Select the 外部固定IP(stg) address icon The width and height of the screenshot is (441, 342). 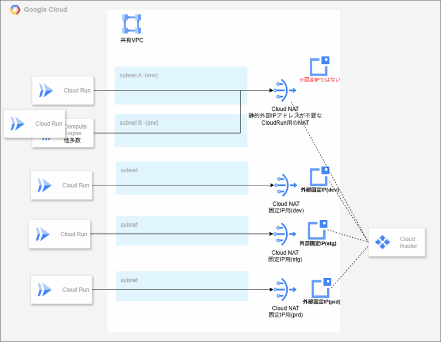pos(318,229)
